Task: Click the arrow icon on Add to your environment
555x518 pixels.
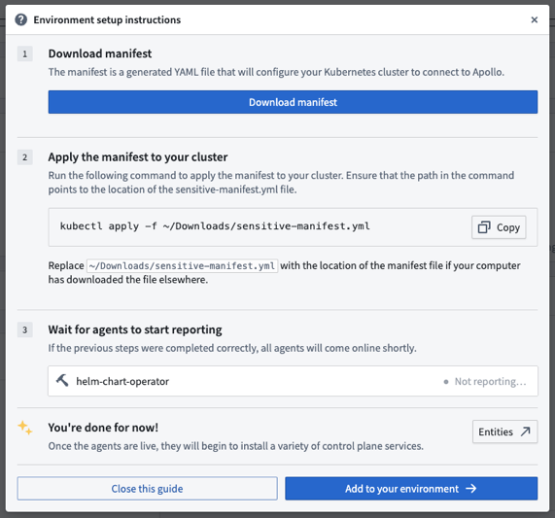Action: [x=470, y=489]
